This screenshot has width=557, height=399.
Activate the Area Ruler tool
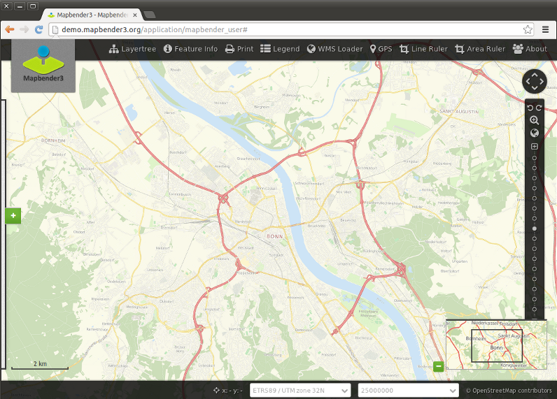click(x=480, y=49)
